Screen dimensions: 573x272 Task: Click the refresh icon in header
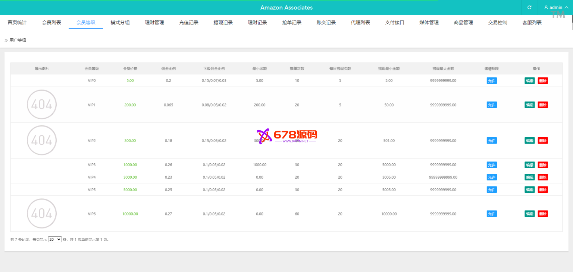(529, 7)
